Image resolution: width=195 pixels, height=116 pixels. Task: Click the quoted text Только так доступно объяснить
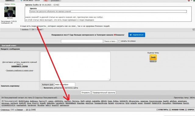tap(51, 12)
